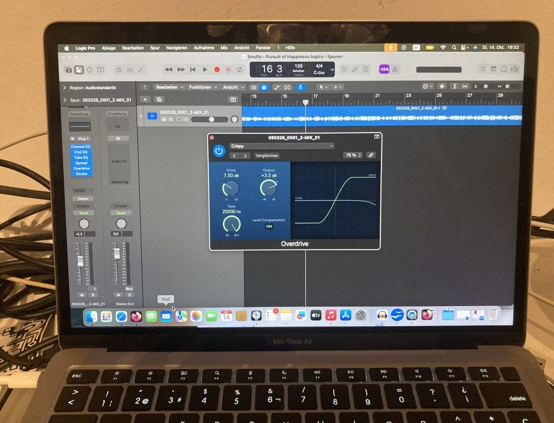Click the purple count-in 1234 button

click(384, 69)
